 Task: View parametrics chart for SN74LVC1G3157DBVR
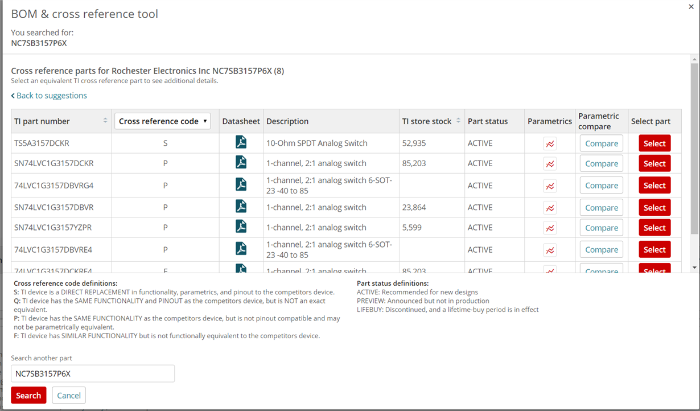[550, 208]
